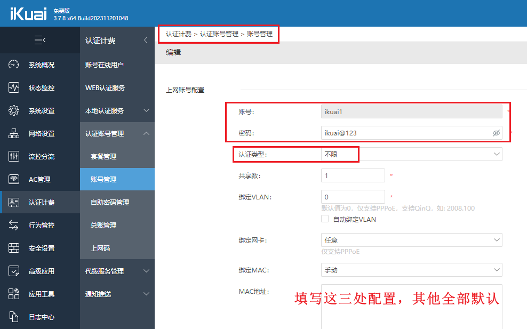The width and height of the screenshot is (527, 329).
Task: Click the iKuai logo
Action: [28, 14]
